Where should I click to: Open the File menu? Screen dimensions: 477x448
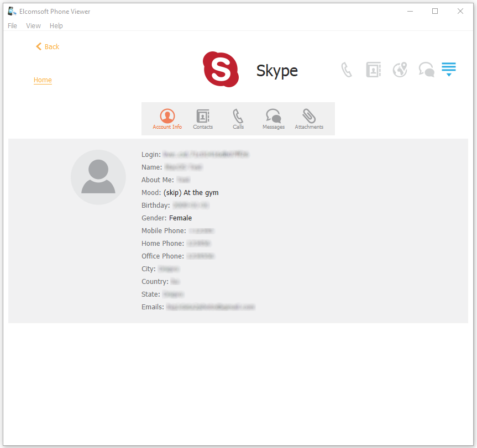pos(12,26)
